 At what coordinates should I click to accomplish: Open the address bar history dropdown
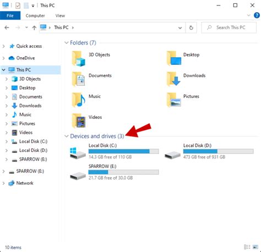pyautogui.click(x=180, y=28)
